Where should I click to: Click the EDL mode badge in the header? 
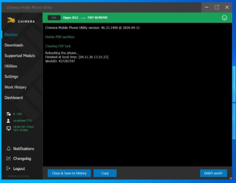coord(54,18)
